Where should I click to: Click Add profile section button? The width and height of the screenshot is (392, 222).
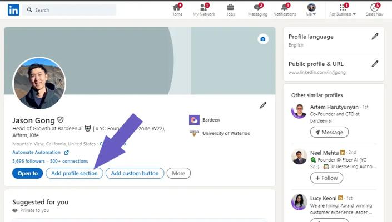coord(75,173)
